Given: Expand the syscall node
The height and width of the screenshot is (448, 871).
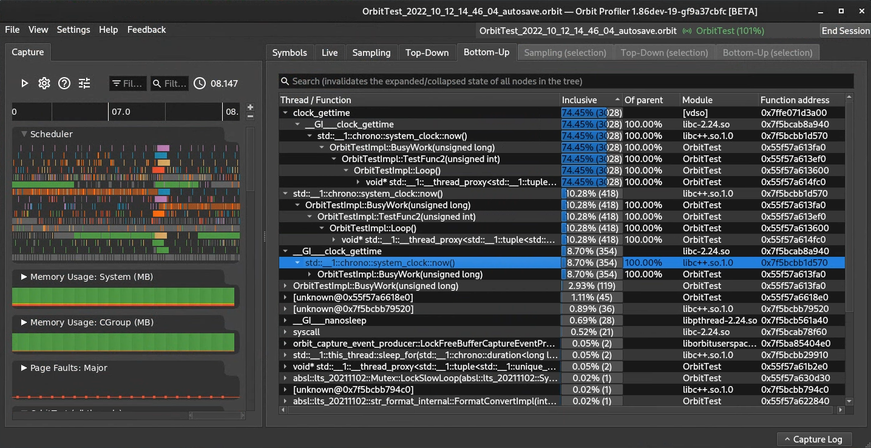Looking at the screenshot, I should [285, 332].
